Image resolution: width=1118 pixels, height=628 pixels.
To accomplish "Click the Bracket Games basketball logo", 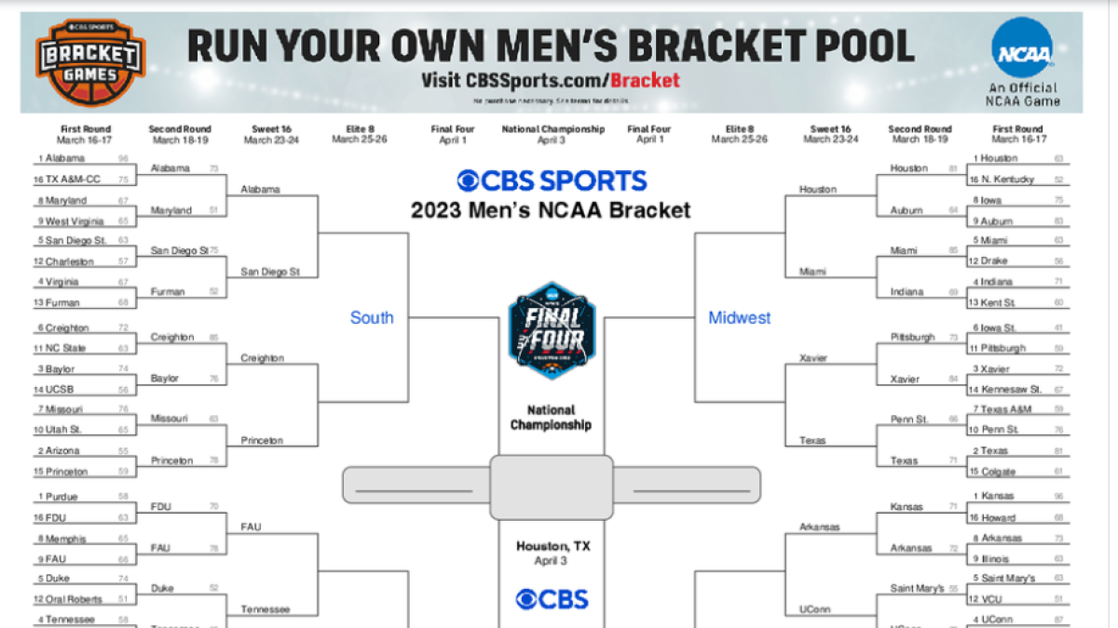I will pos(90,63).
